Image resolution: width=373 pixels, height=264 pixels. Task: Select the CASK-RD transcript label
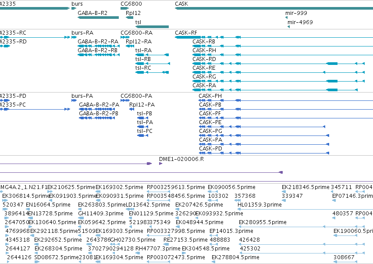click(x=204, y=59)
